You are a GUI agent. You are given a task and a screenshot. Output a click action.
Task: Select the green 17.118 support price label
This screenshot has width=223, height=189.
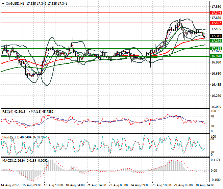tap(216, 49)
